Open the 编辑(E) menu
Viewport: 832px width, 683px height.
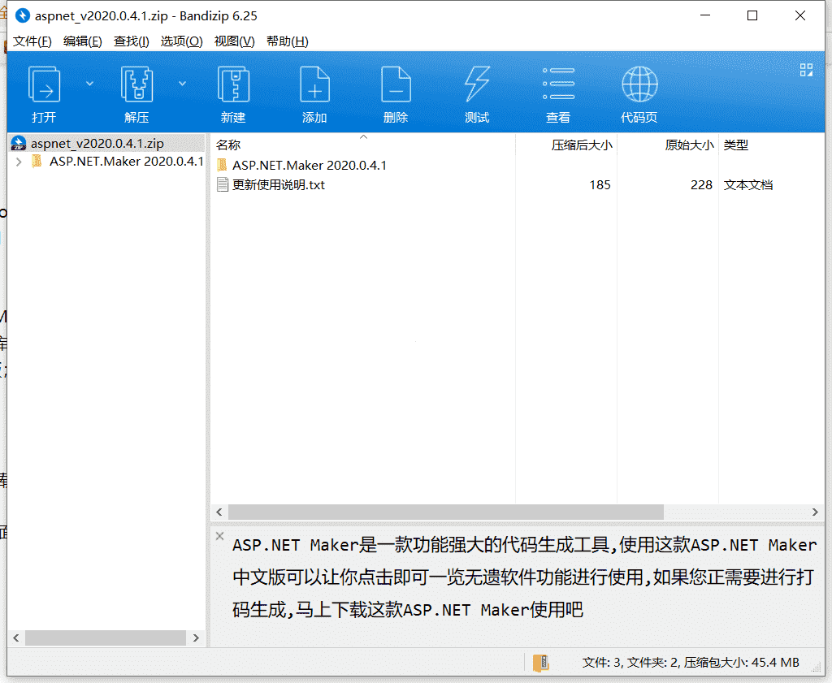coord(82,41)
